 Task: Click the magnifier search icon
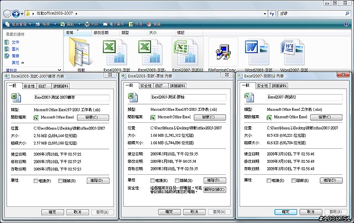point(347,13)
